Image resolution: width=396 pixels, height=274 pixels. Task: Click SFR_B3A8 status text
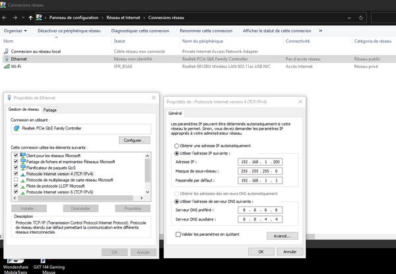(x=123, y=67)
